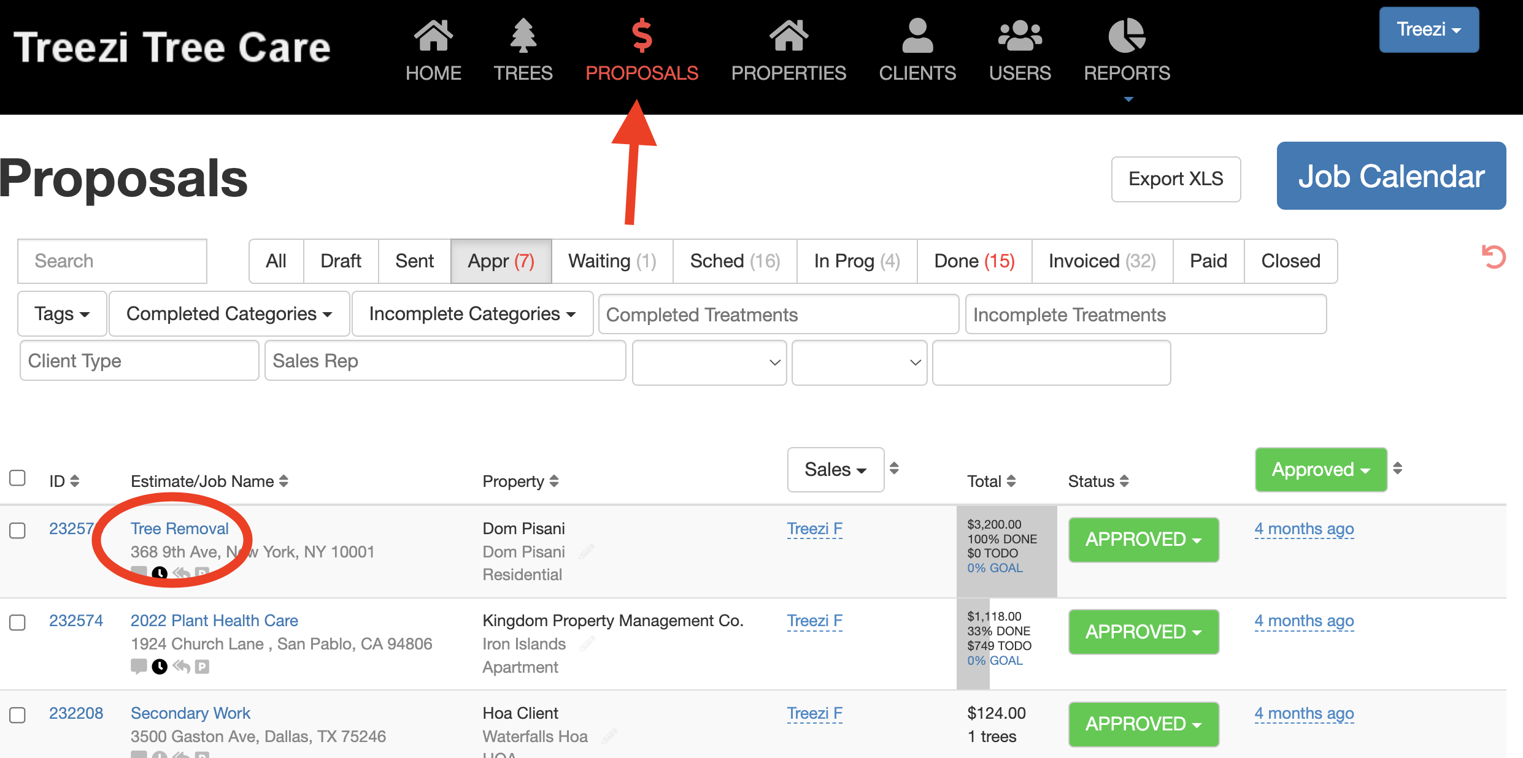Image resolution: width=1523 pixels, height=758 pixels.
Task: Click edit pencil next to Iron Islands
Action: 587,643
